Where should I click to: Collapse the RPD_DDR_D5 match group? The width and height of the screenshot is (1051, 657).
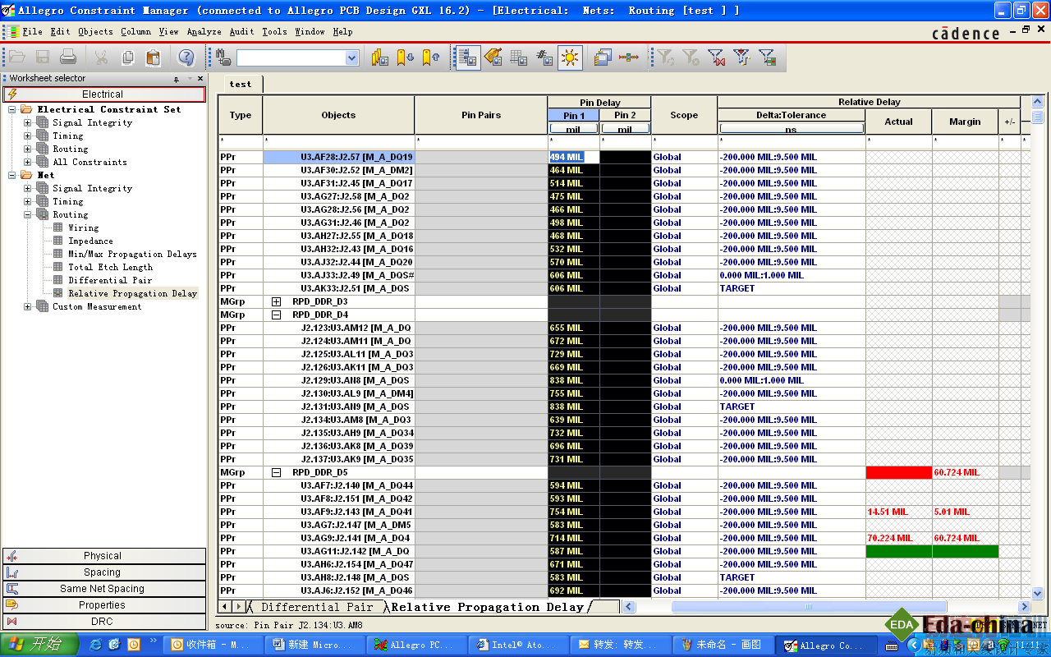[276, 472]
